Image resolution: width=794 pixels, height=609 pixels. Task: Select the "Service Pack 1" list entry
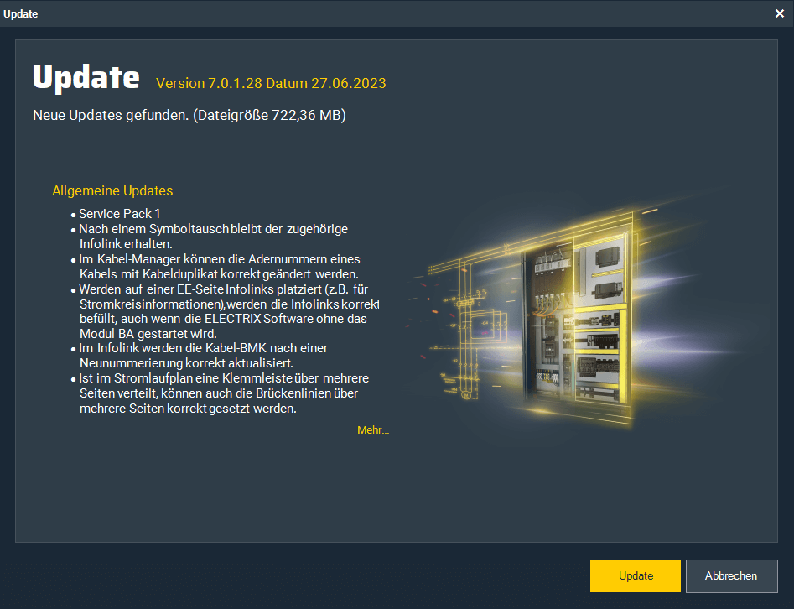coord(120,214)
